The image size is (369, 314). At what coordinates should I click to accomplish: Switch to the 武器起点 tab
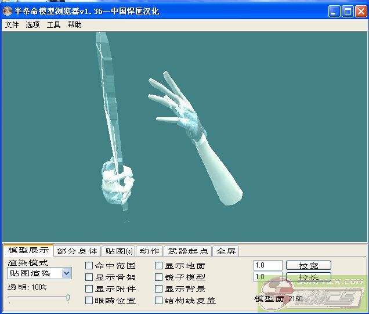pos(187,251)
